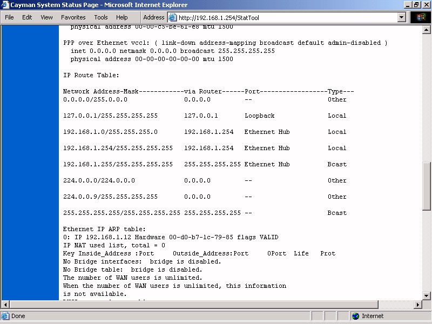Click the '127.0.0.1/255.255.255.255' network address

click(x=111, y=116)
